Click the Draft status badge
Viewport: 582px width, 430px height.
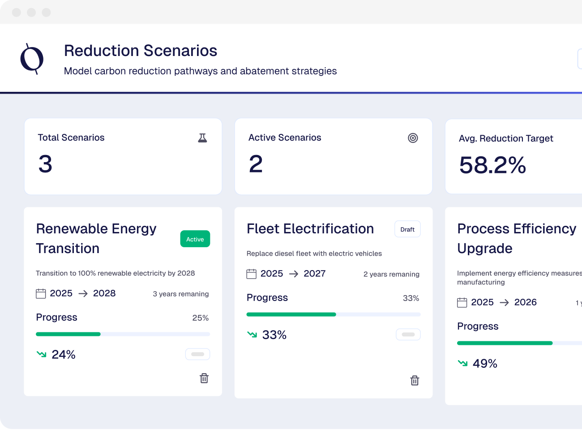pos(407,229)
